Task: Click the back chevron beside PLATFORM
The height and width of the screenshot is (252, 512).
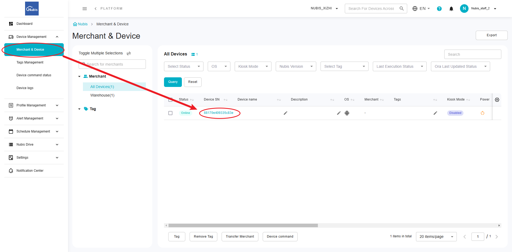Action: (x=95, y=9)
